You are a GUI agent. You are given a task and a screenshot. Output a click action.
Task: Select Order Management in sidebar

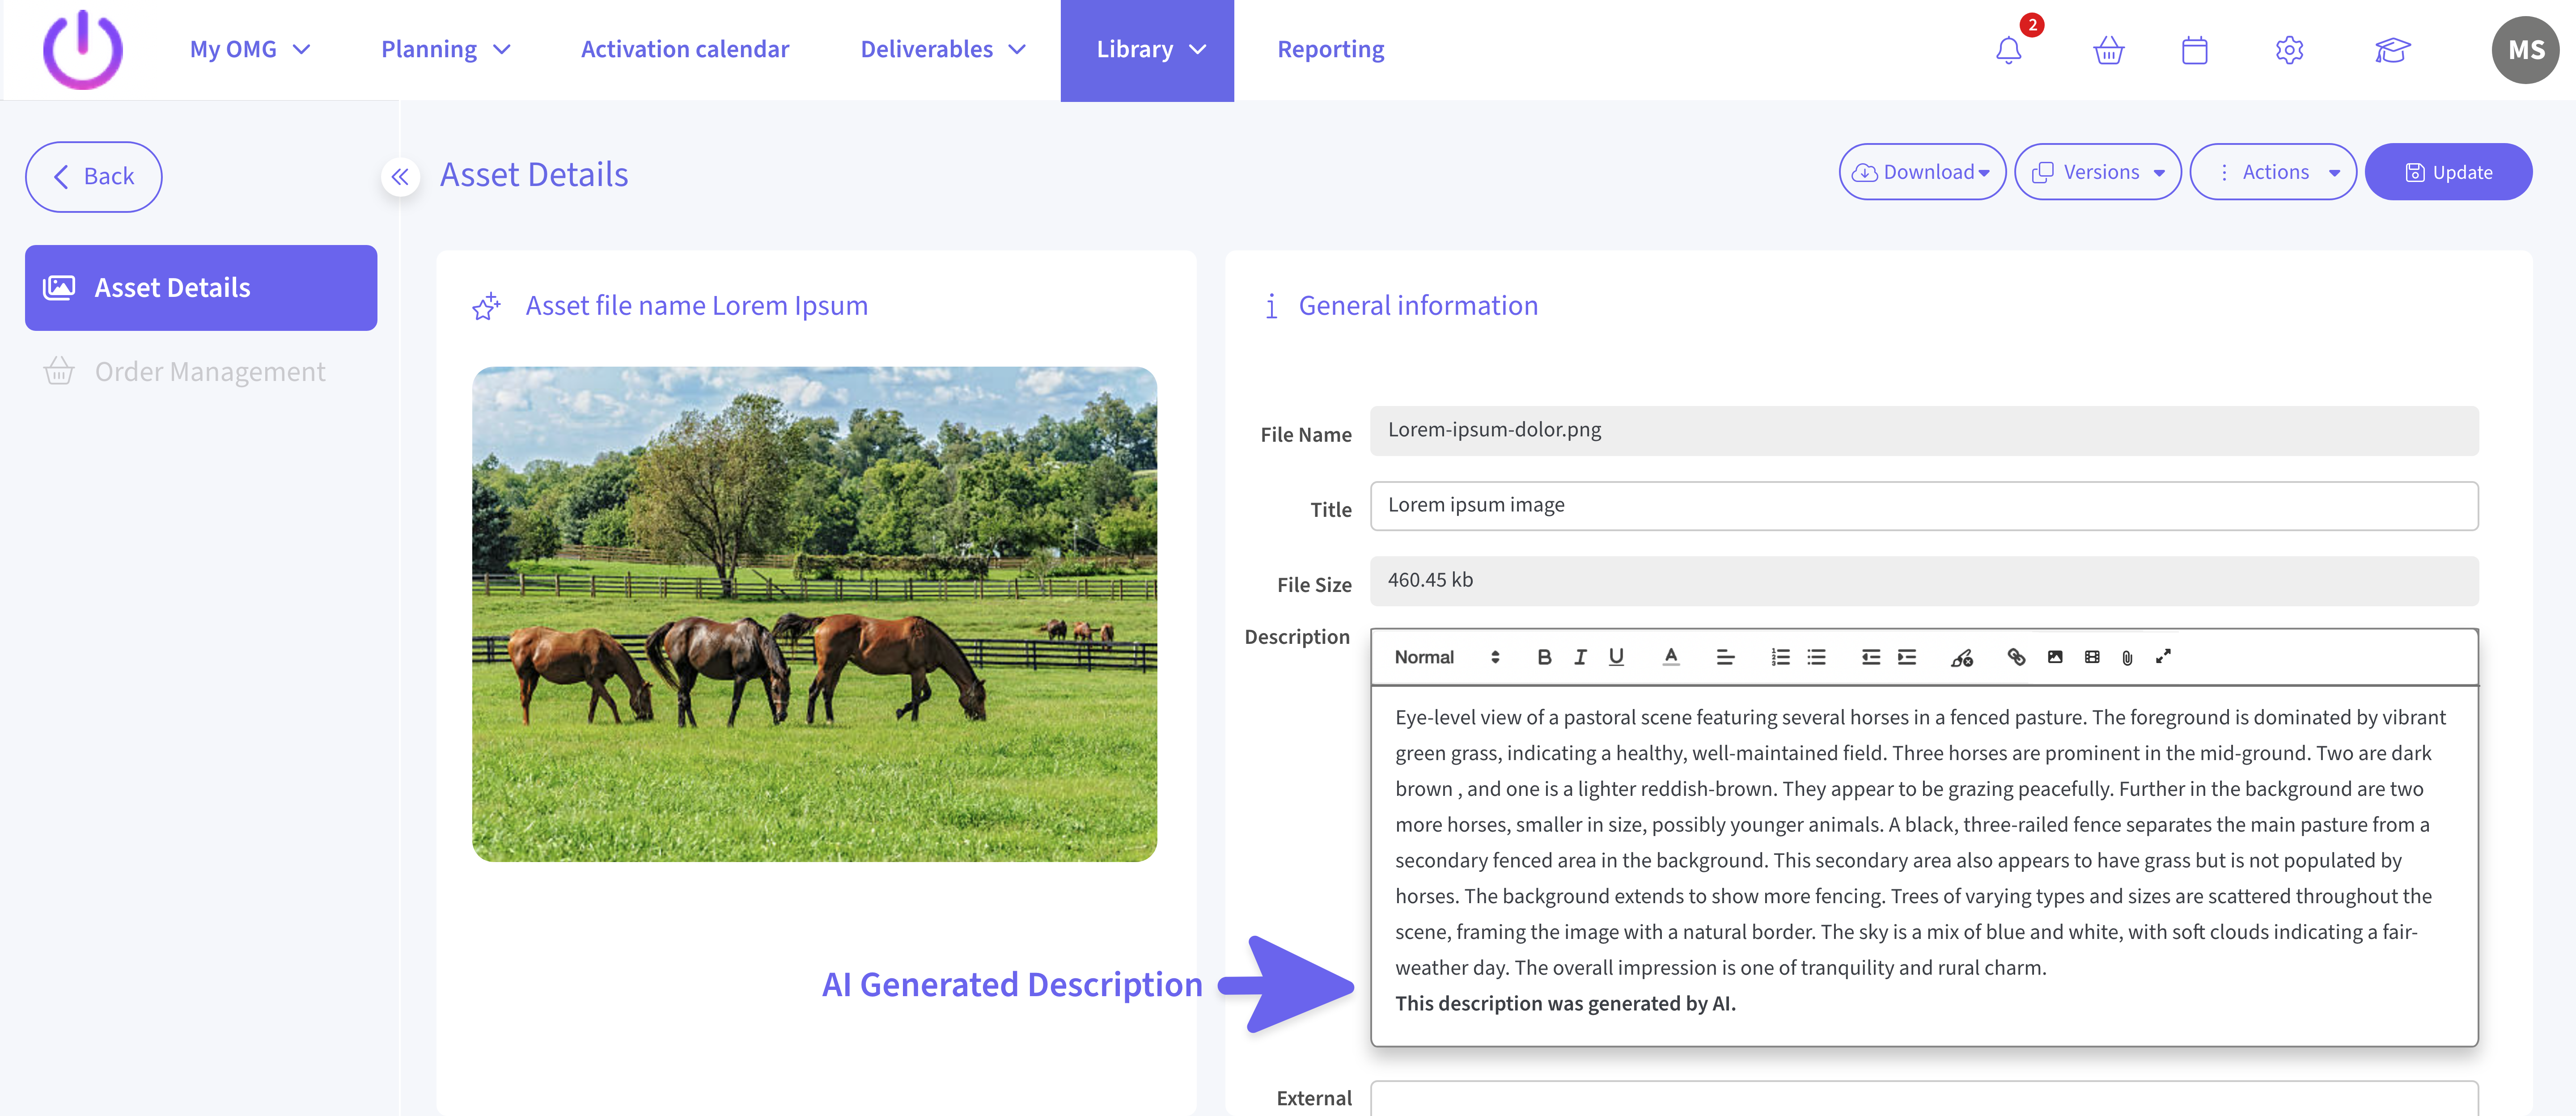[x=209, y=372]
